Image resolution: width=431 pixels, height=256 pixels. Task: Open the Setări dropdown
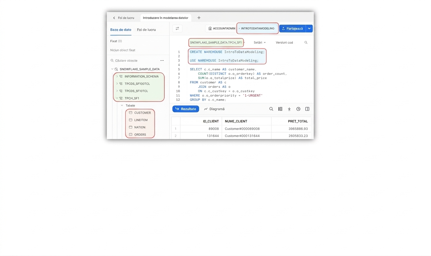pyautogui.click(x=260, y=42)
